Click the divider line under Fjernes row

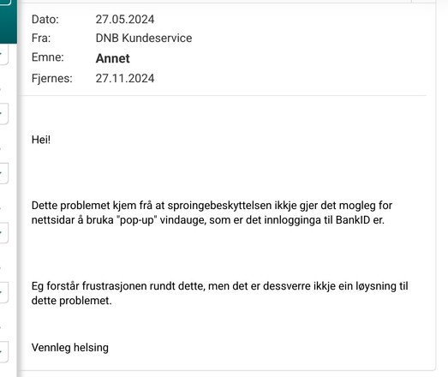224,95
